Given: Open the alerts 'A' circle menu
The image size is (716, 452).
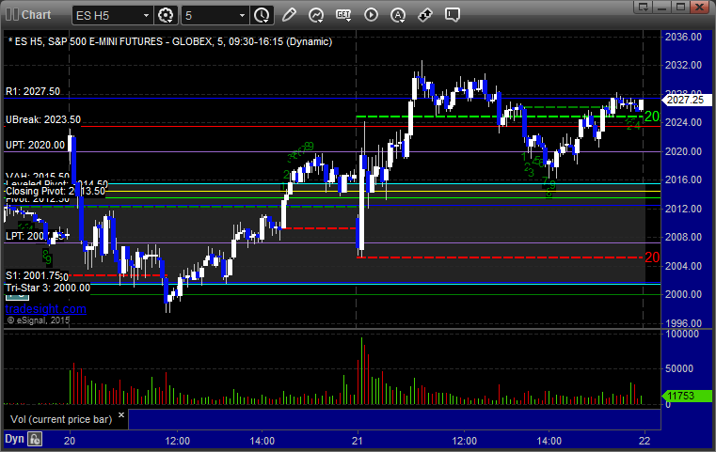Looking at the screenshot, I should (398, 15).
